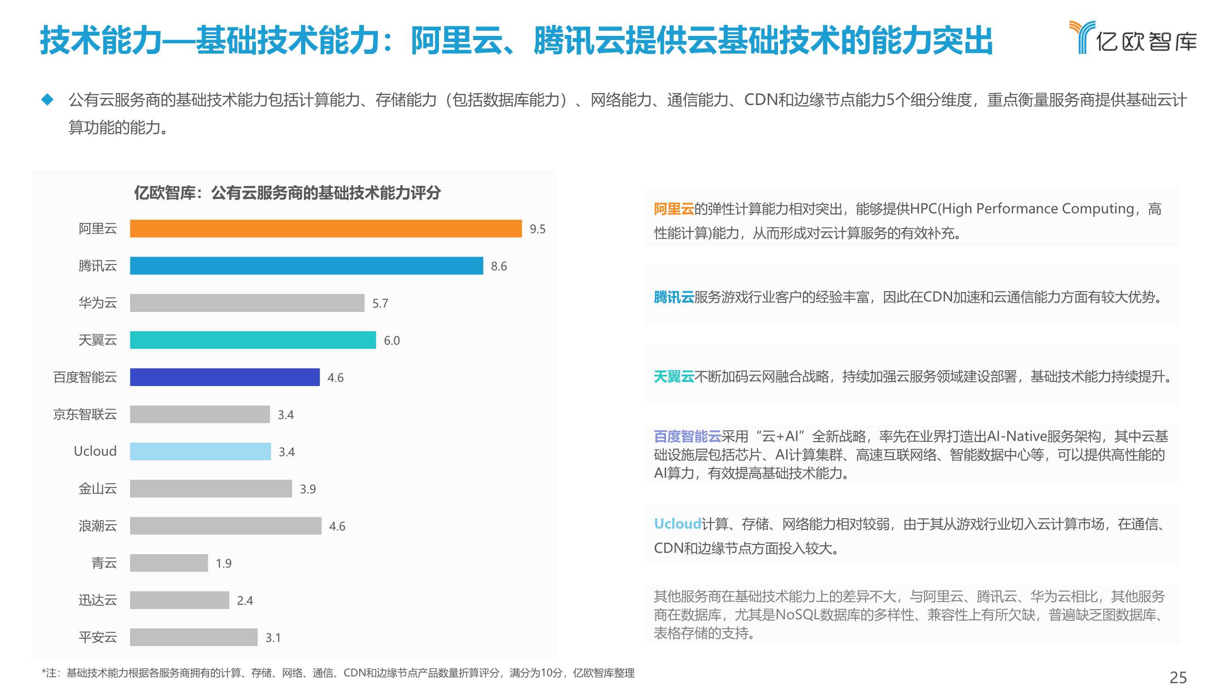The image size is (1228, 691).
Task: Select the gray 迅达云 bar
Action: pos(179,600)
